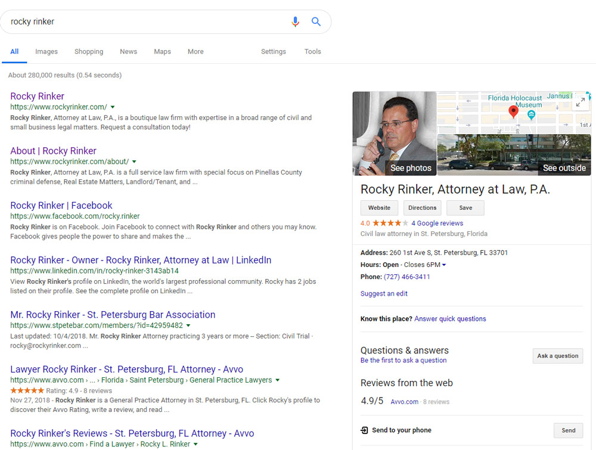Screen dimensions: 596x450
Task: Open the Rocky Rinker LinkedIn result
Action: coord(141,260)
